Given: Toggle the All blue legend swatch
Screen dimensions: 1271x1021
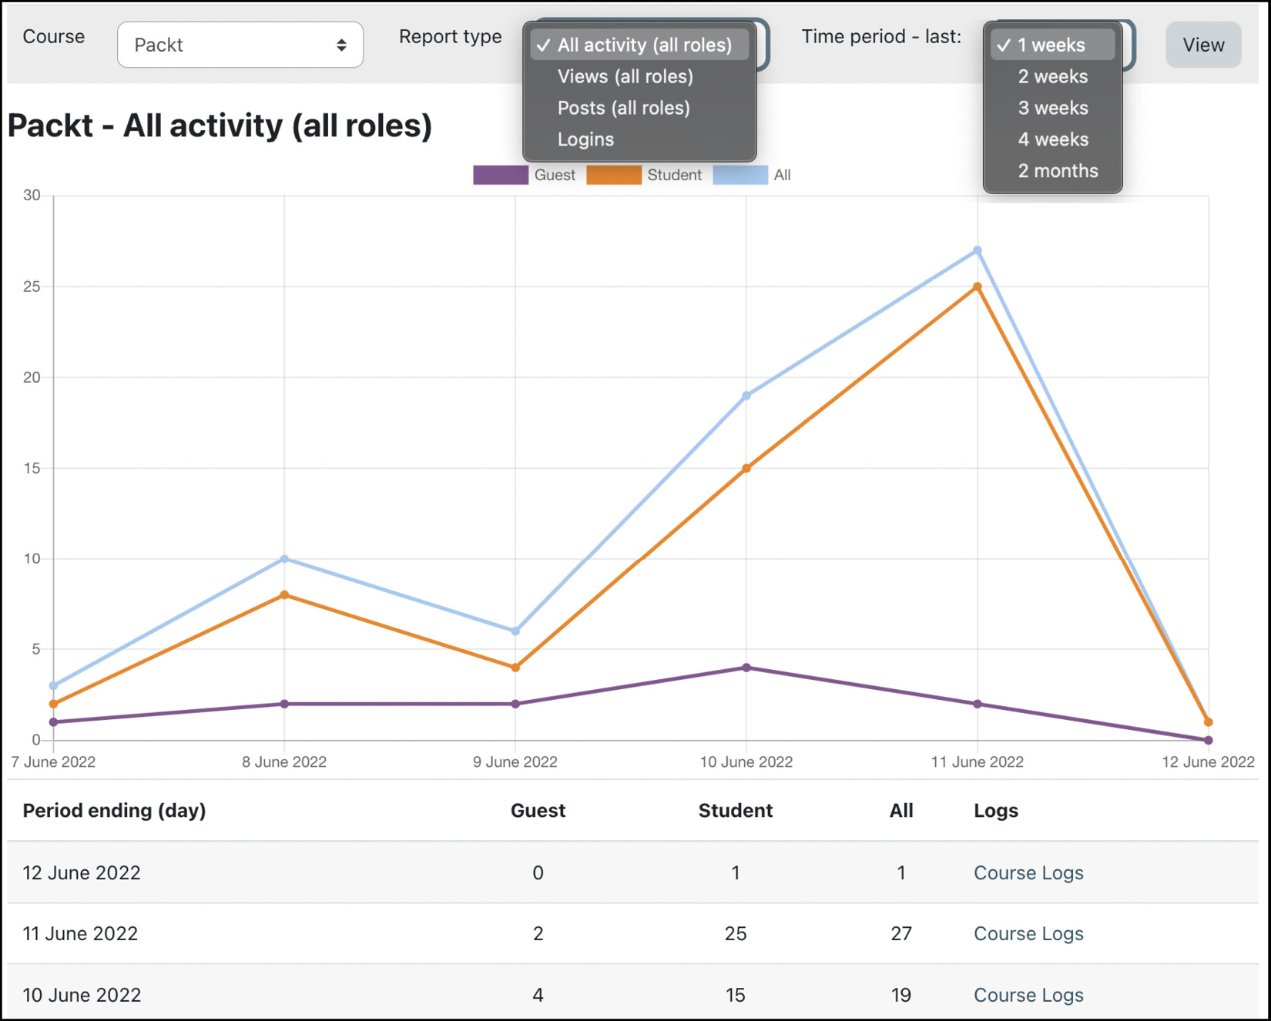Looking at the screenshot, I should (740, 175).
